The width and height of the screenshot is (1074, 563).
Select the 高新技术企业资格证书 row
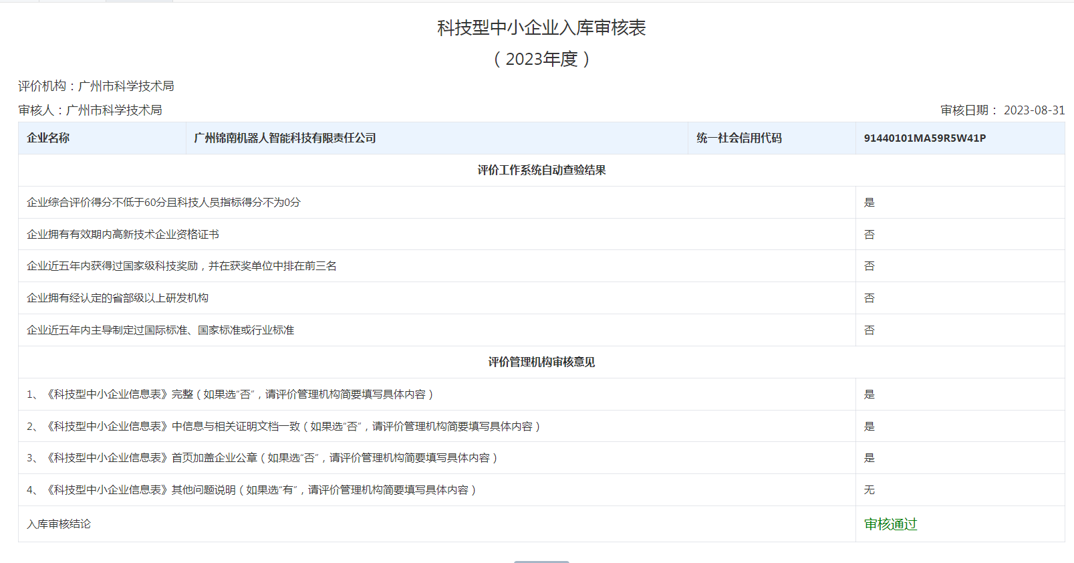click(x=123, y=235)
